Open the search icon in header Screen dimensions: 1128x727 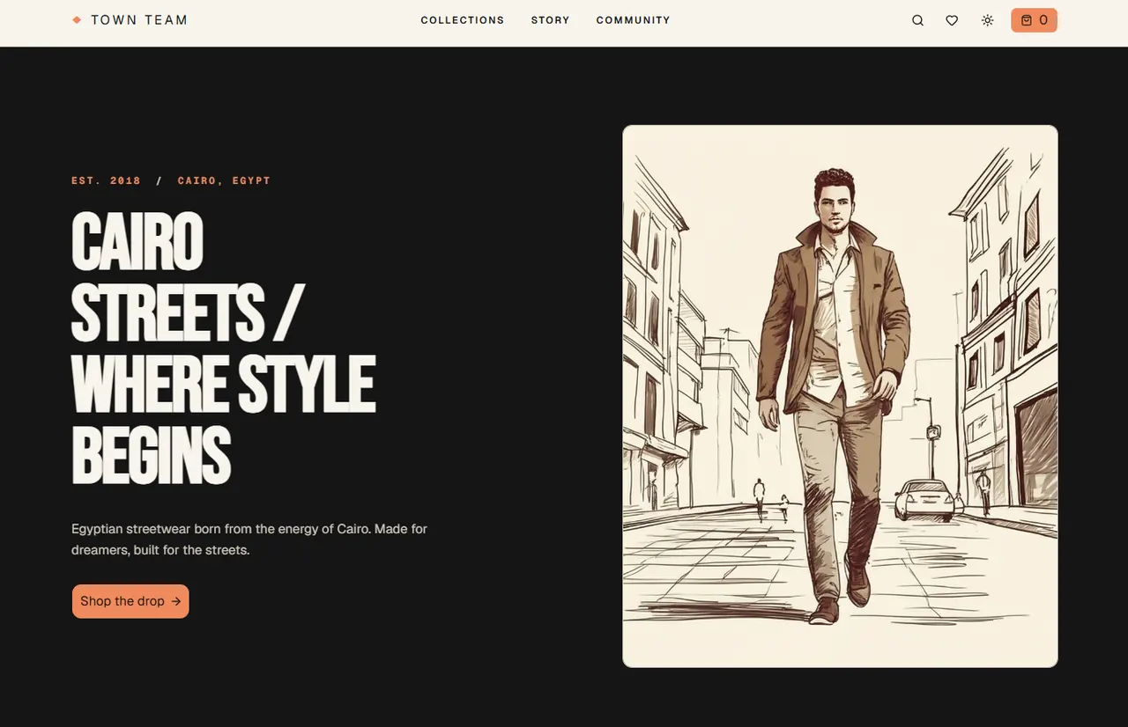[917, 20]
